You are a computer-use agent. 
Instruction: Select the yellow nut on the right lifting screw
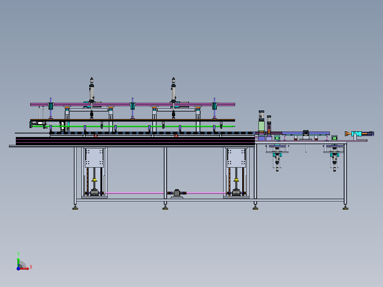pos(236,180)
